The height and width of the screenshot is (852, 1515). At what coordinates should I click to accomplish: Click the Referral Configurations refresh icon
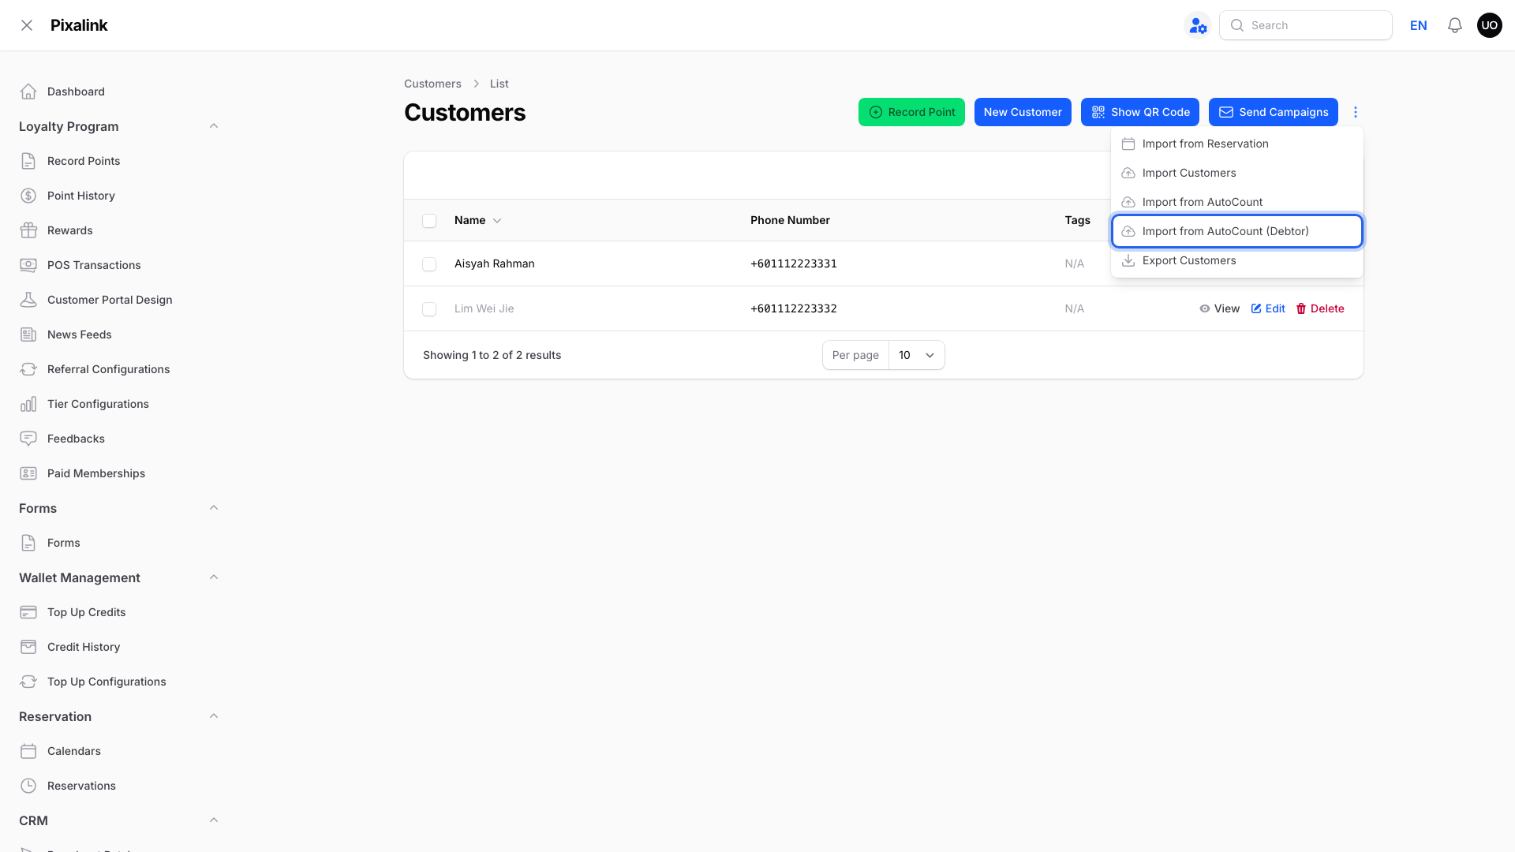pos(28,369)
